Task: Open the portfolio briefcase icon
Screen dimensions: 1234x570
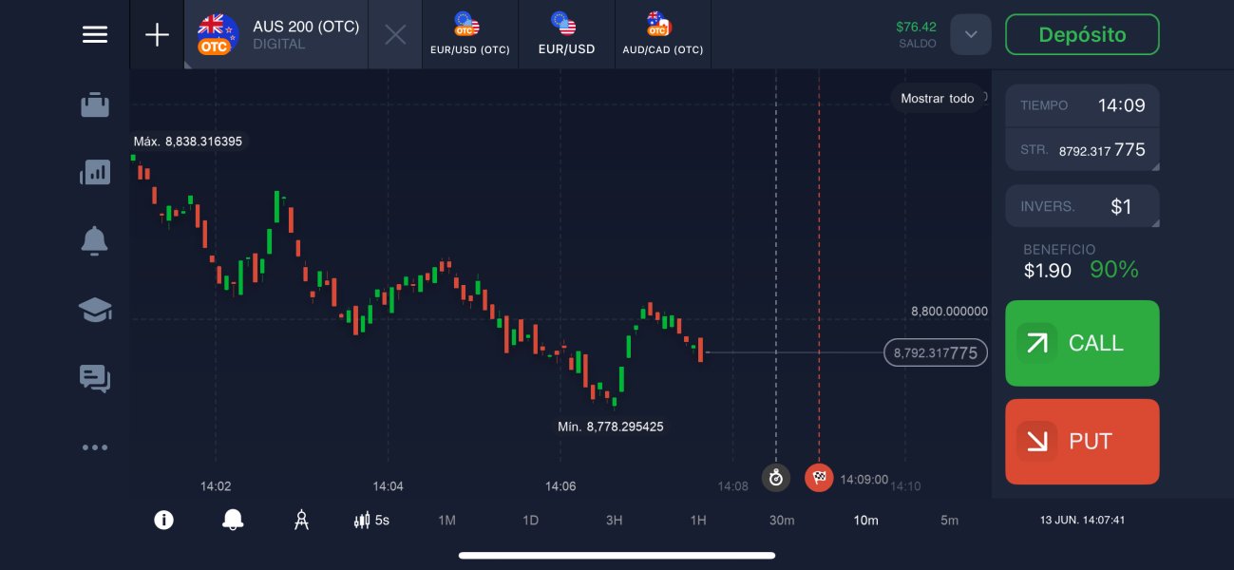Action: (95, 104)
